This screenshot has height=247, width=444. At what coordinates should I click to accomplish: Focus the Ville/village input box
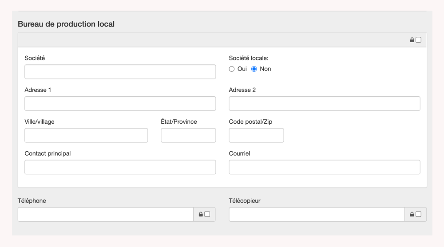[x=86, y=135]
